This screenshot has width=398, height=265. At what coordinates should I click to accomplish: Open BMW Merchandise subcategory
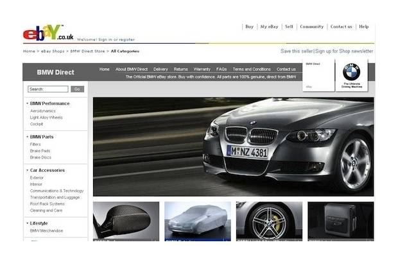coord(46,231)
